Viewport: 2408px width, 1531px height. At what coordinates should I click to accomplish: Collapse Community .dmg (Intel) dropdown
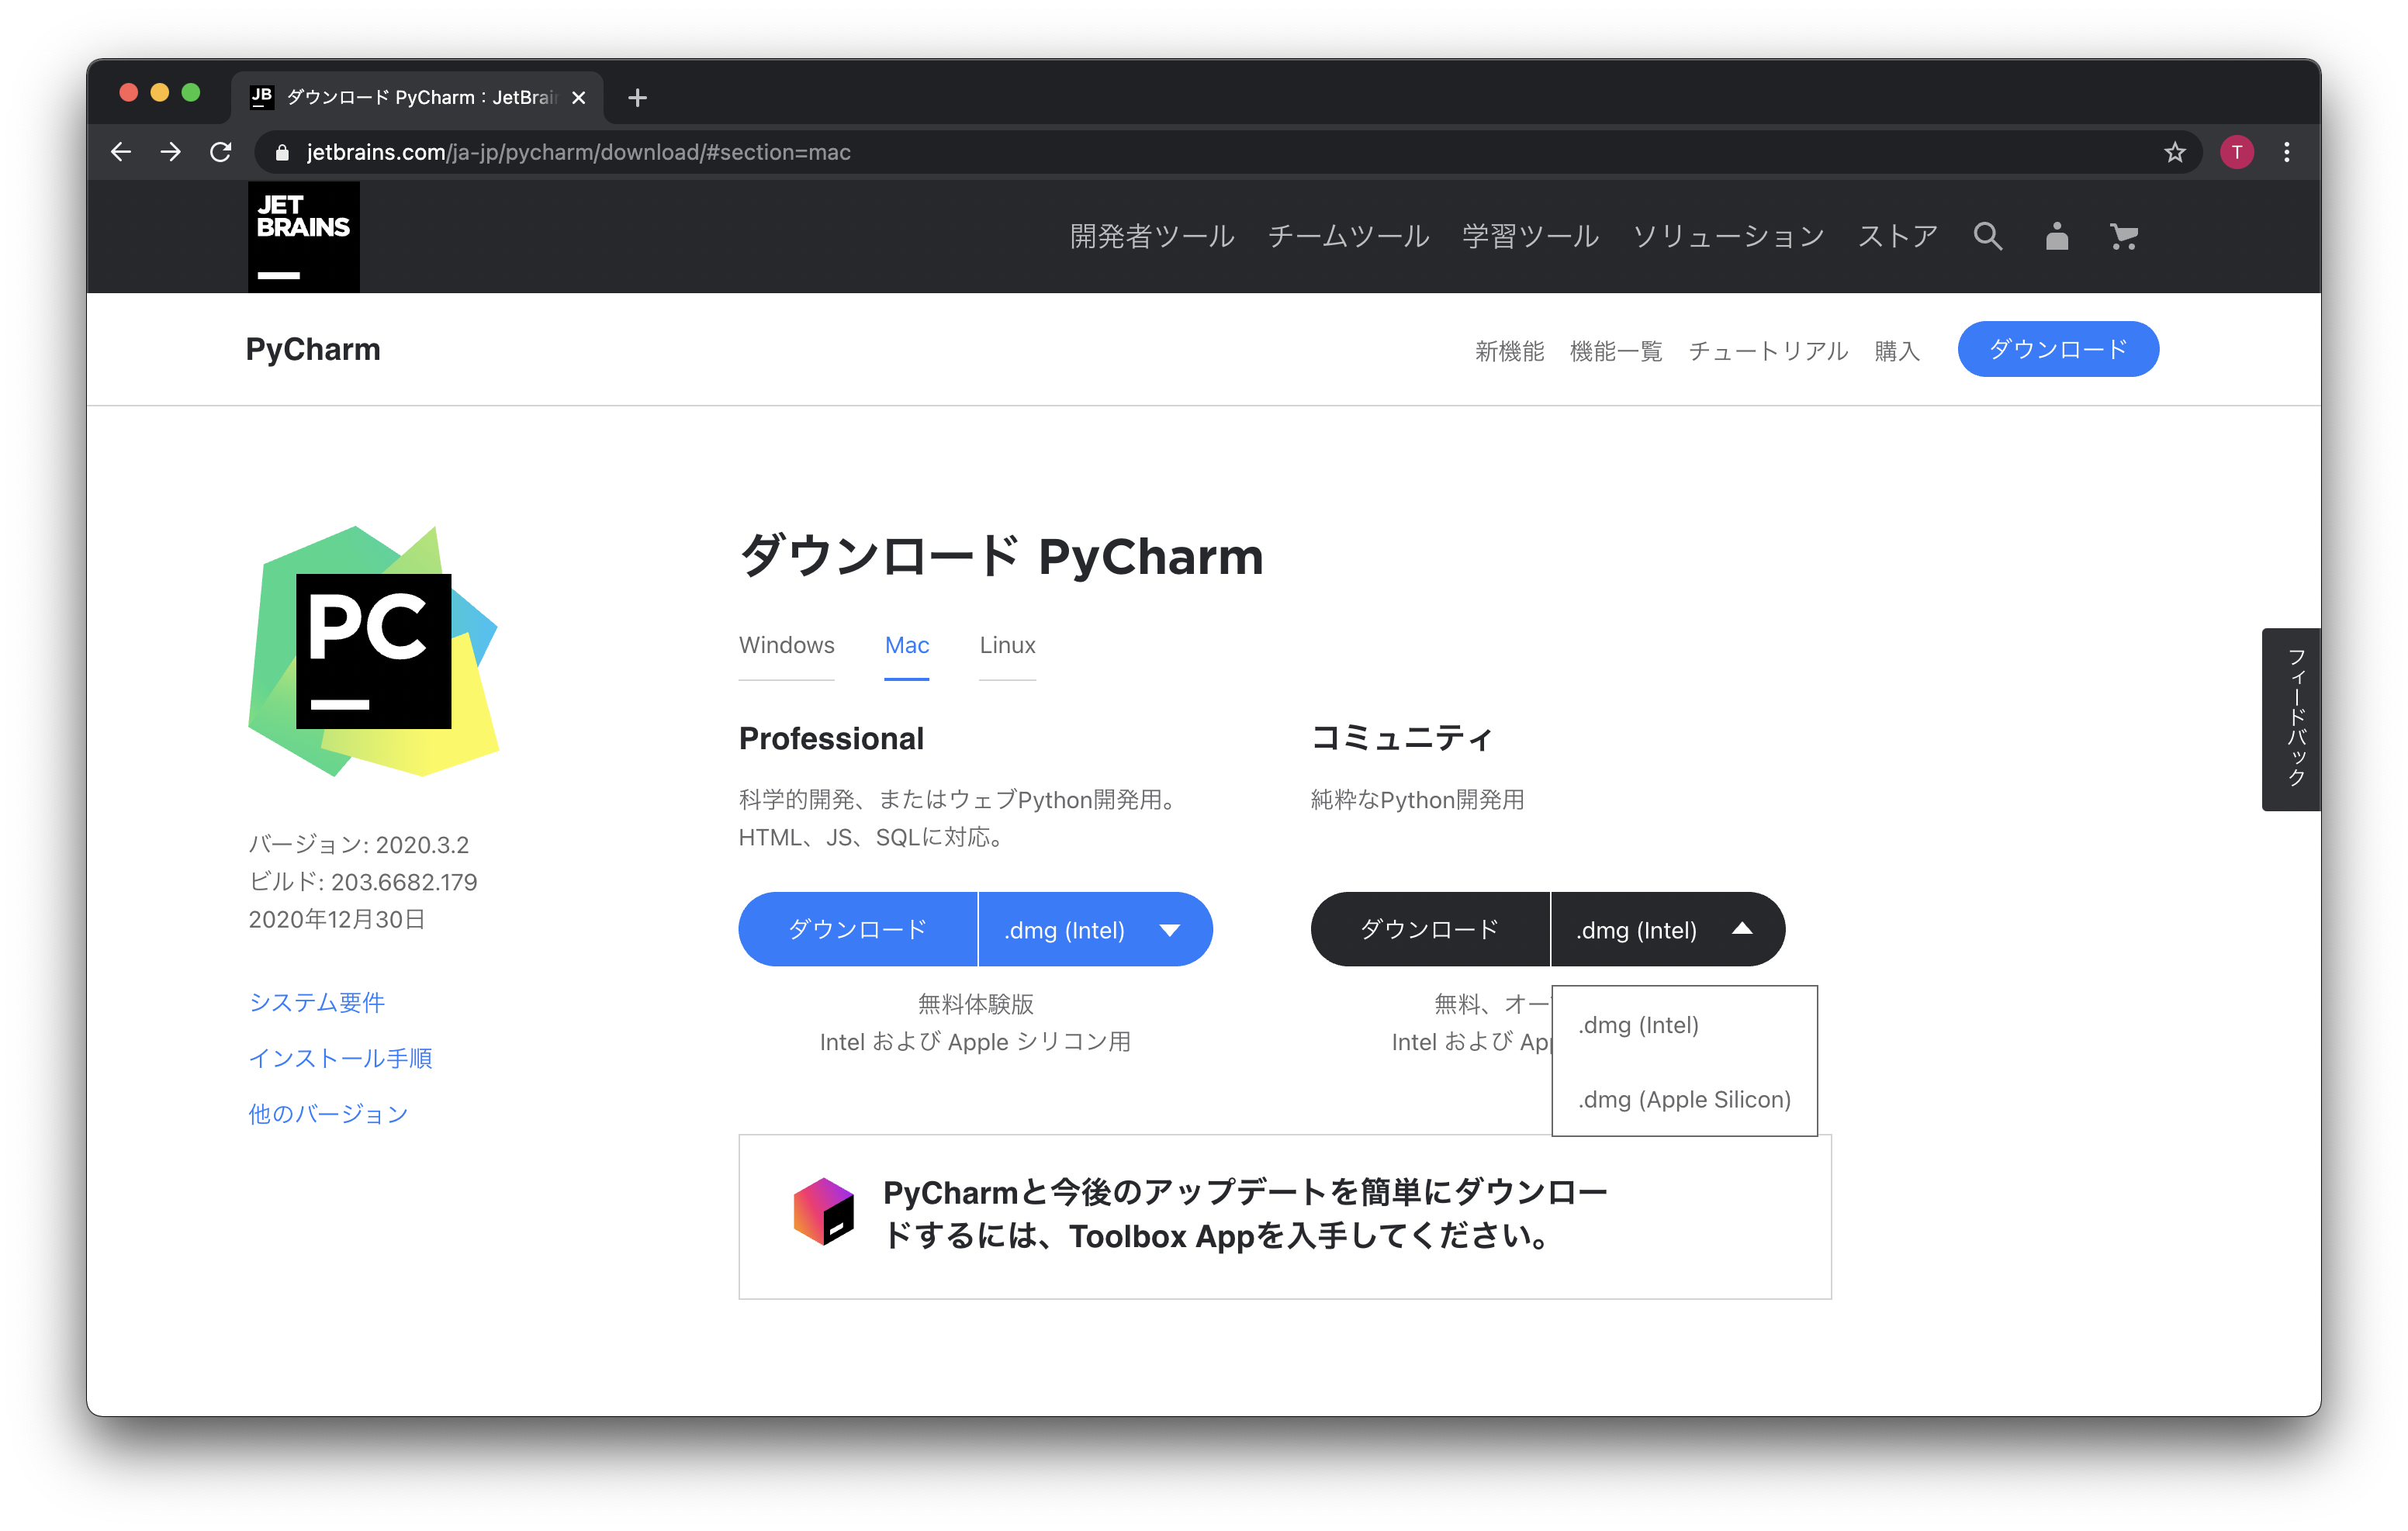1667,929
